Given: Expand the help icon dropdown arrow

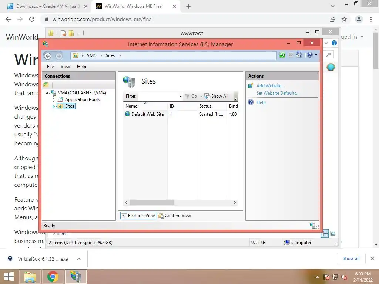Looking at the screenshot, I should [x=316, y=55].
